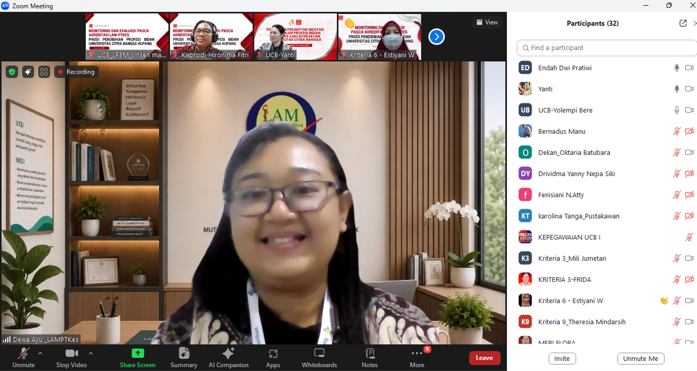Select participant KEPEGAWAIAN UCB I

(607, 237)
